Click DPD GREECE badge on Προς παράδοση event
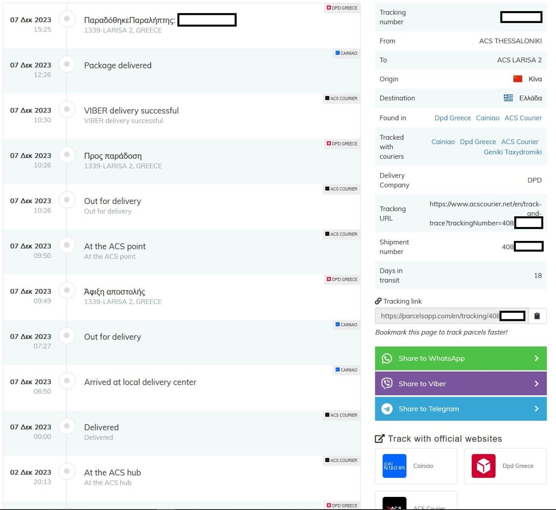This screenshot has height=510, width=556. (x=342, y=144)
